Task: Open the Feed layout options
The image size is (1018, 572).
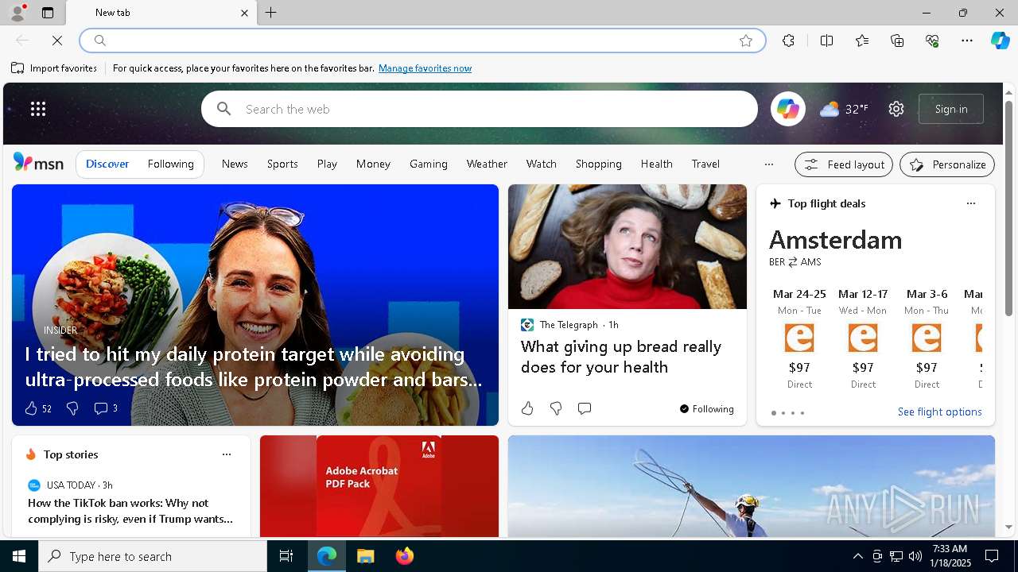Action: pos(844,164)
